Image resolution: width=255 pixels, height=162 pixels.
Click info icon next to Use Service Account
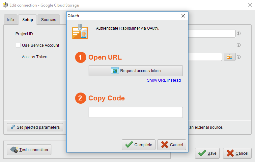point(239,45)
